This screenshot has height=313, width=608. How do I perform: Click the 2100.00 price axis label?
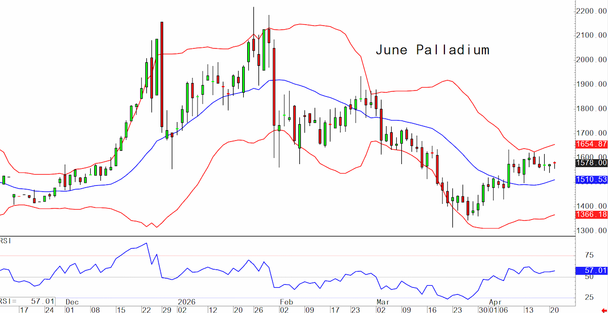tap(592, 35)
